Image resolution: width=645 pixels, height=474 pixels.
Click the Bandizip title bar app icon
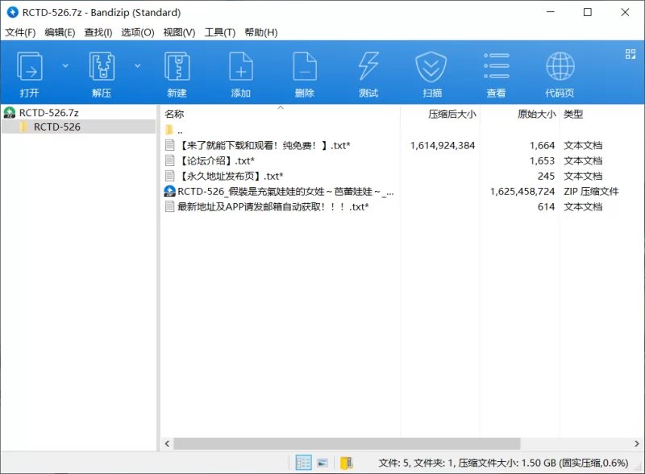point(13,12)
